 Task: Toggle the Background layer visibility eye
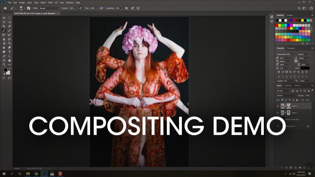click(x=278, y=126)
